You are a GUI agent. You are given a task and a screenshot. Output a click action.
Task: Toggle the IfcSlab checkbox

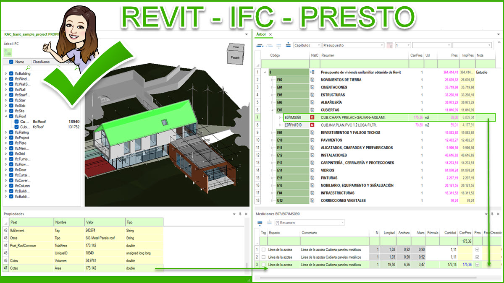pyautogui.click(x=11, y=106)
